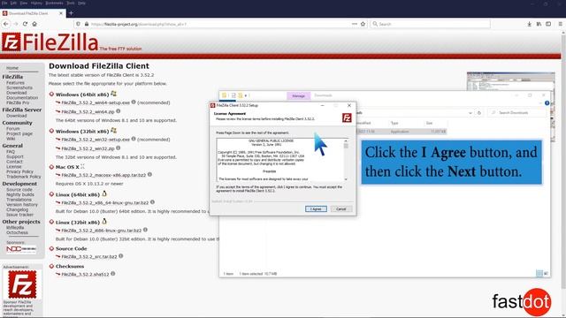This screenshot has width=566, height=318.
Task: Expand Explorer address bar history dropdown
Action: pyautogui.click(x=470, y=113)
